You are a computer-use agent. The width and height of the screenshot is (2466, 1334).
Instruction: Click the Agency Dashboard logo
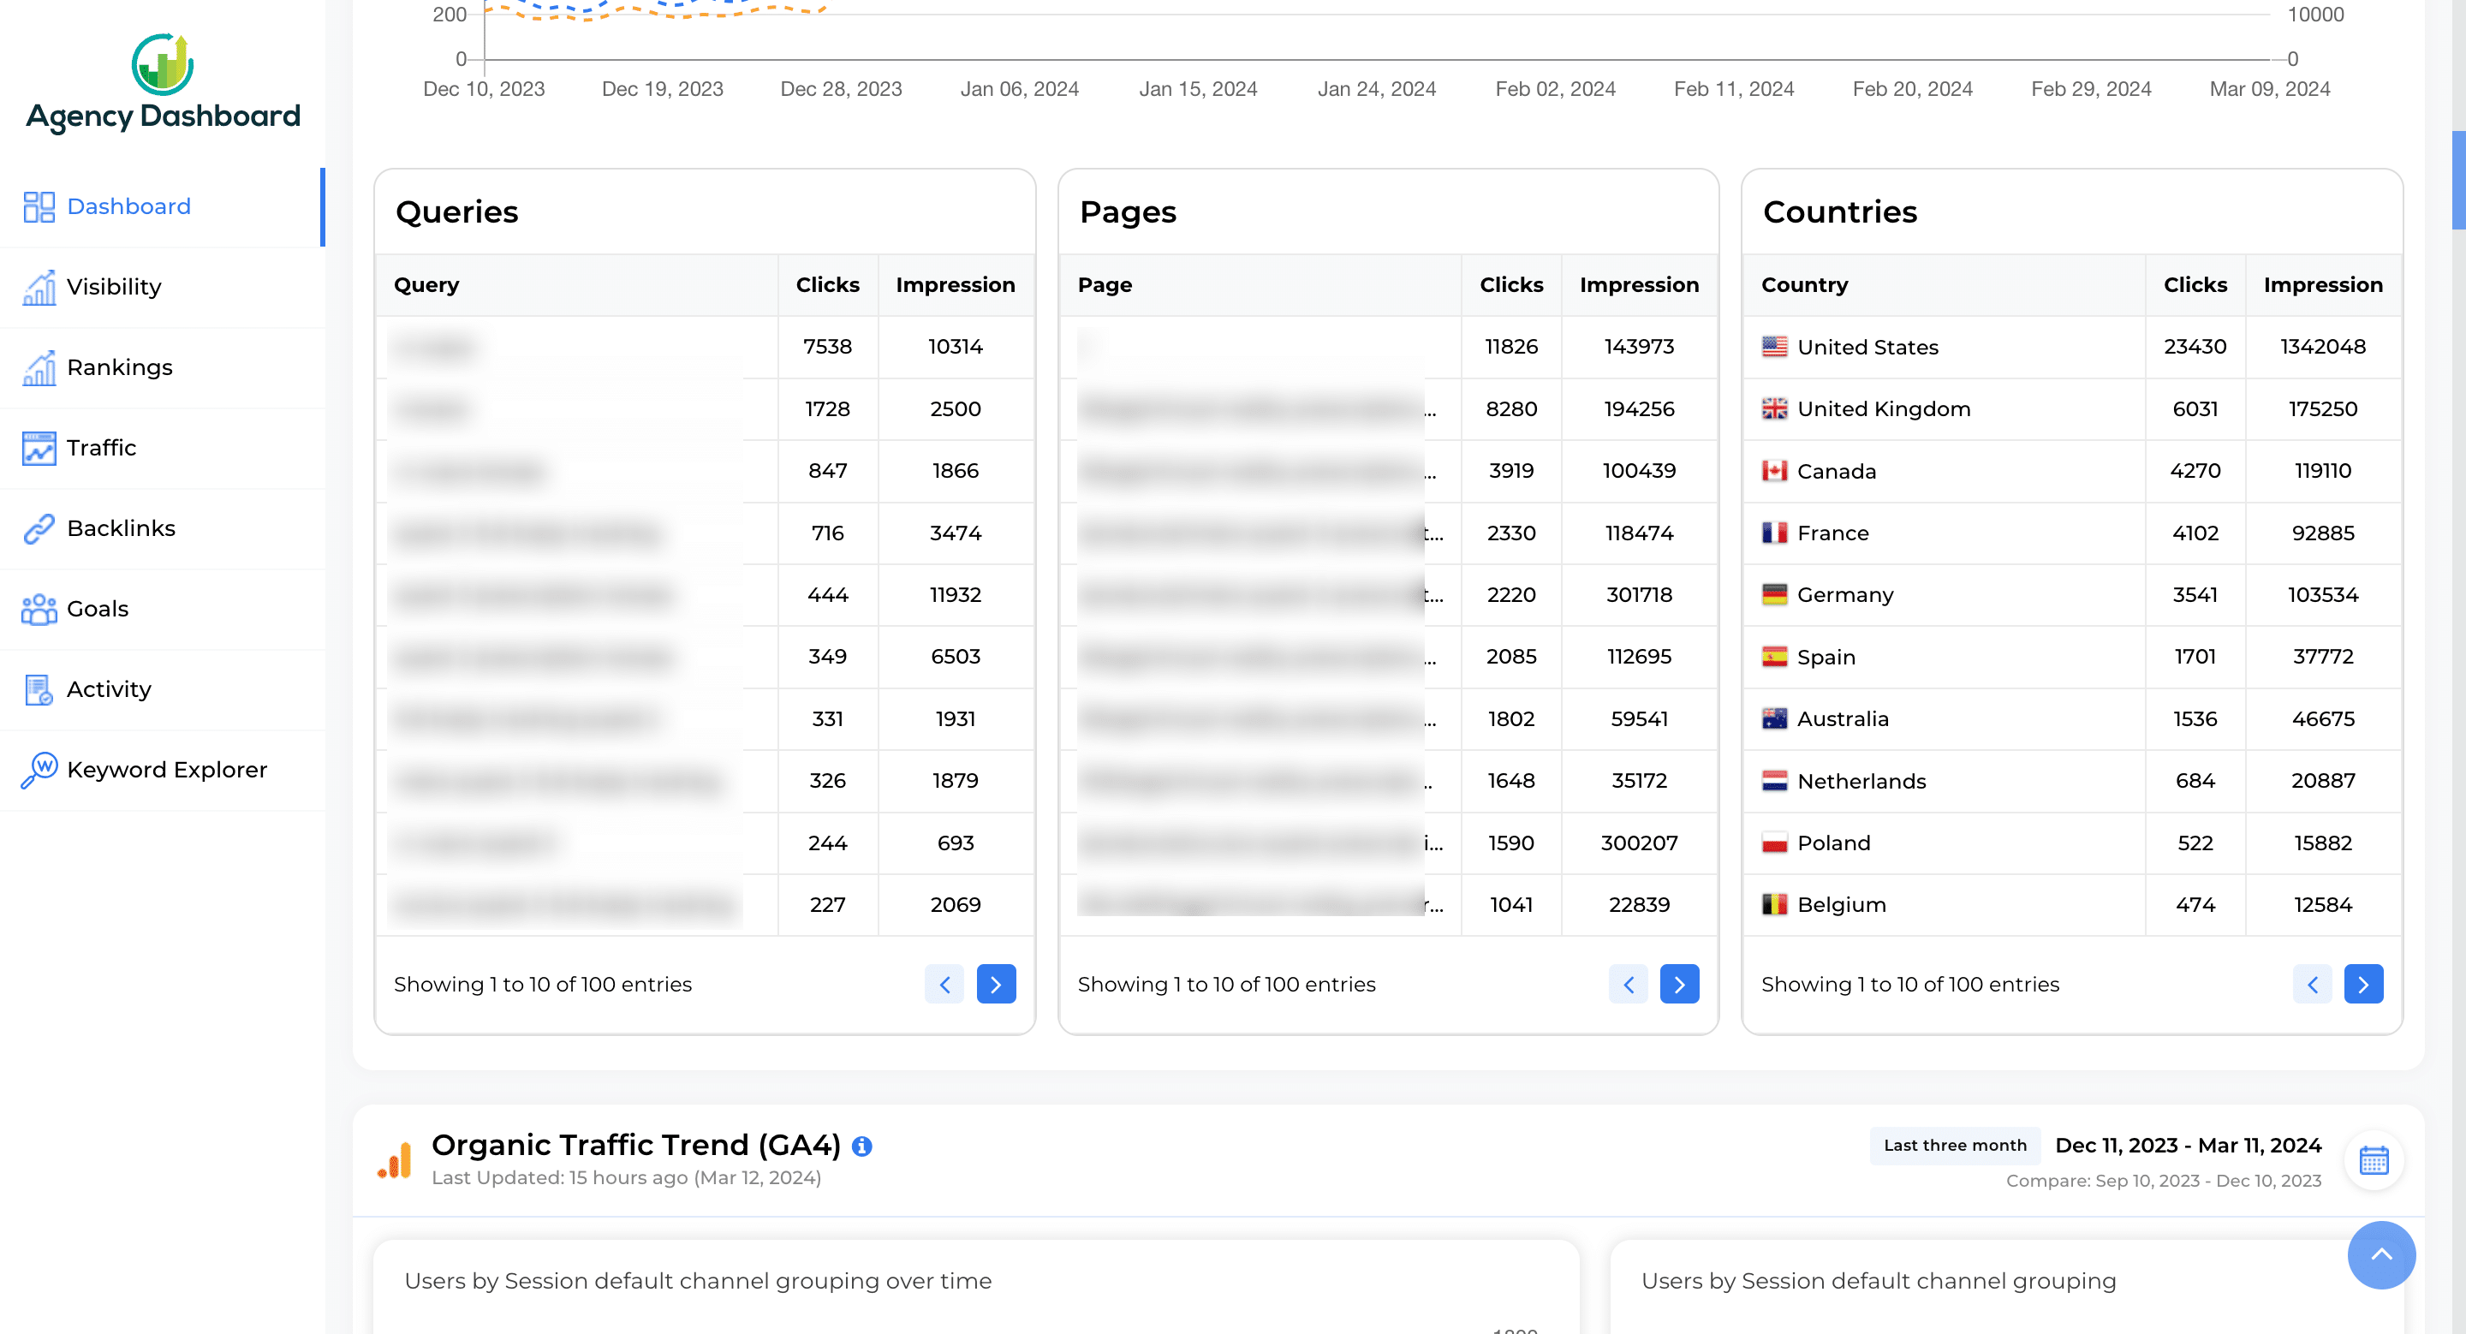click(x=163, y=83)
